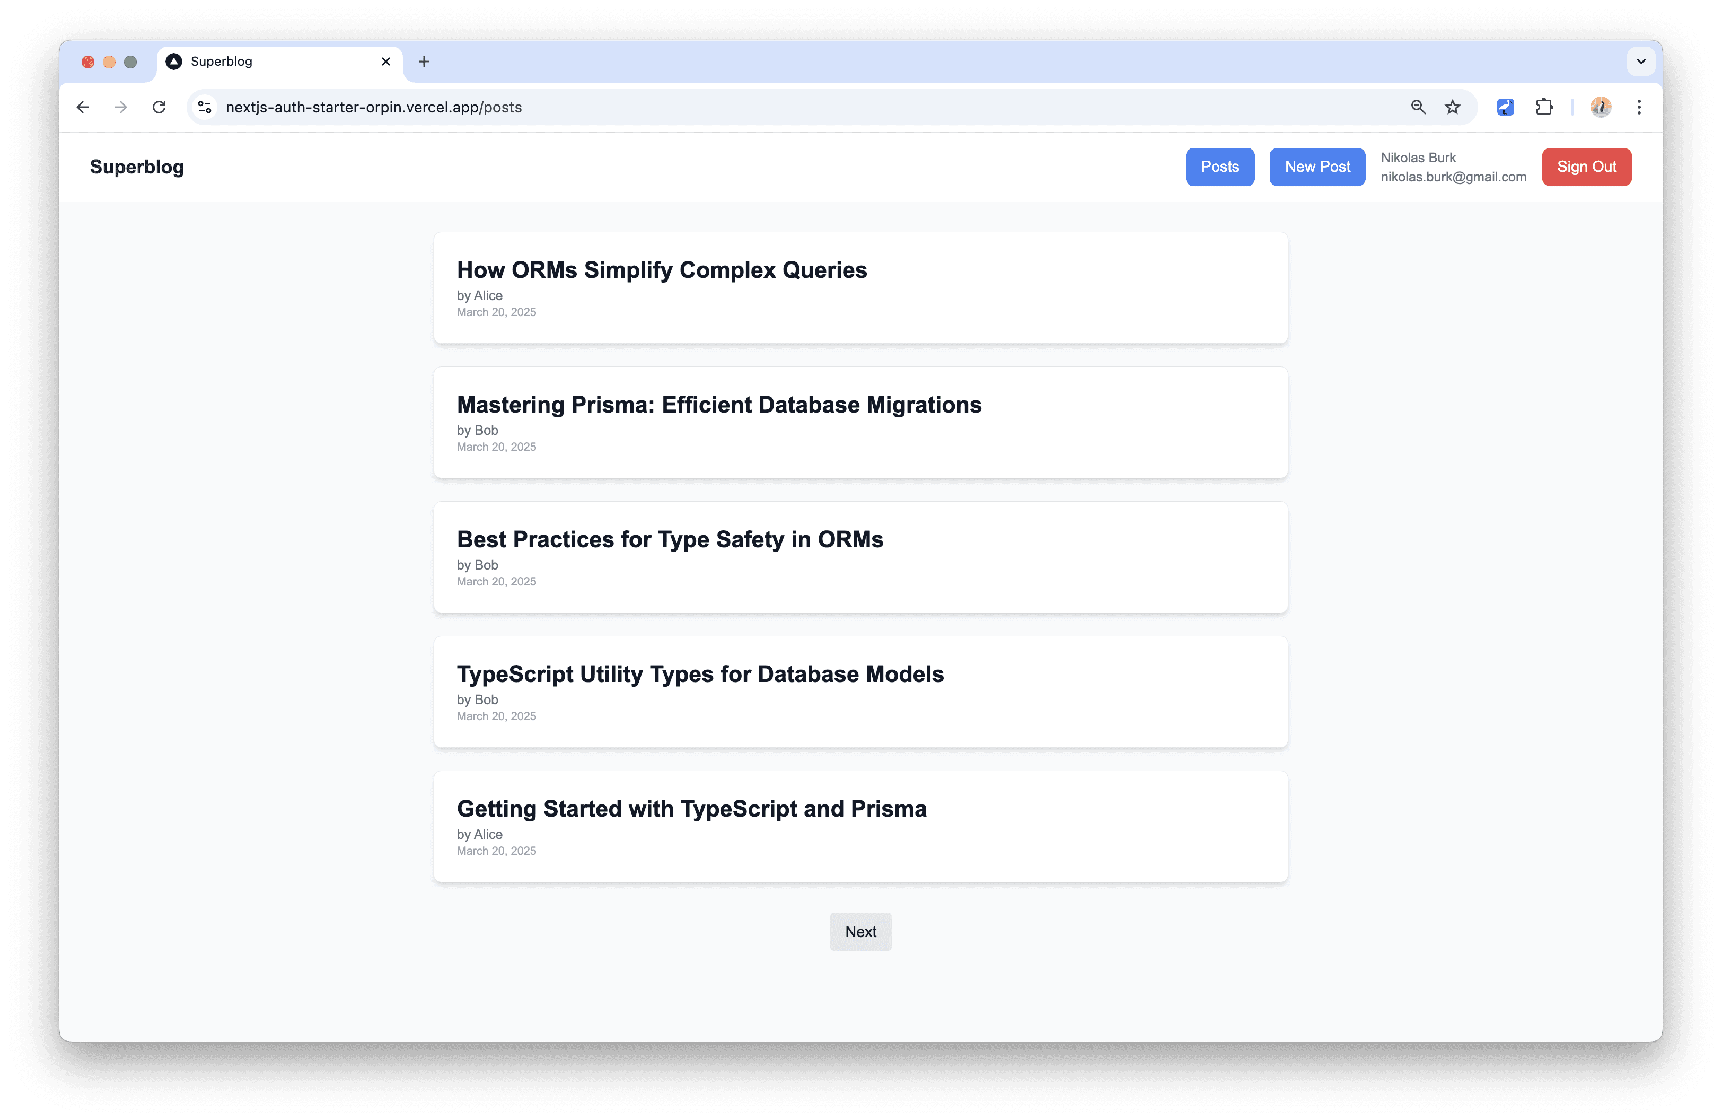1722x1120 pixels.
Task: Sign out of the account
Action: [1587, 167]
